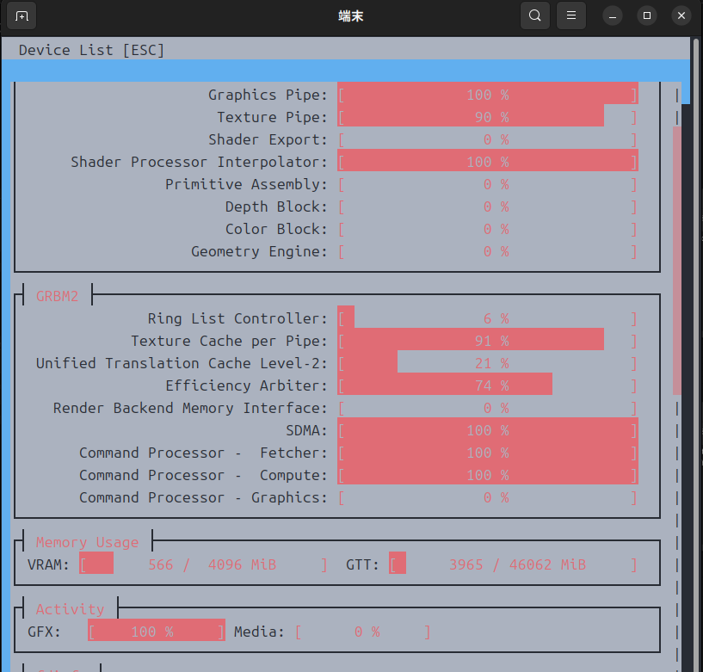Maximize the terminal window
The height and width of the screenshot is (672, 703).
tap(647, 15)
